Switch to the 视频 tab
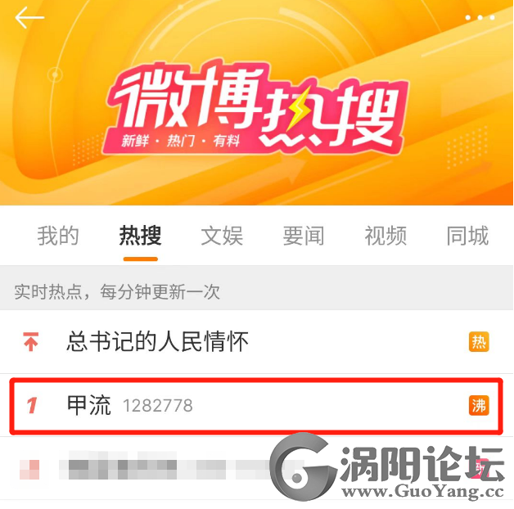The height and width of the screenshot is (509, 514). click(x=385, y=236)
